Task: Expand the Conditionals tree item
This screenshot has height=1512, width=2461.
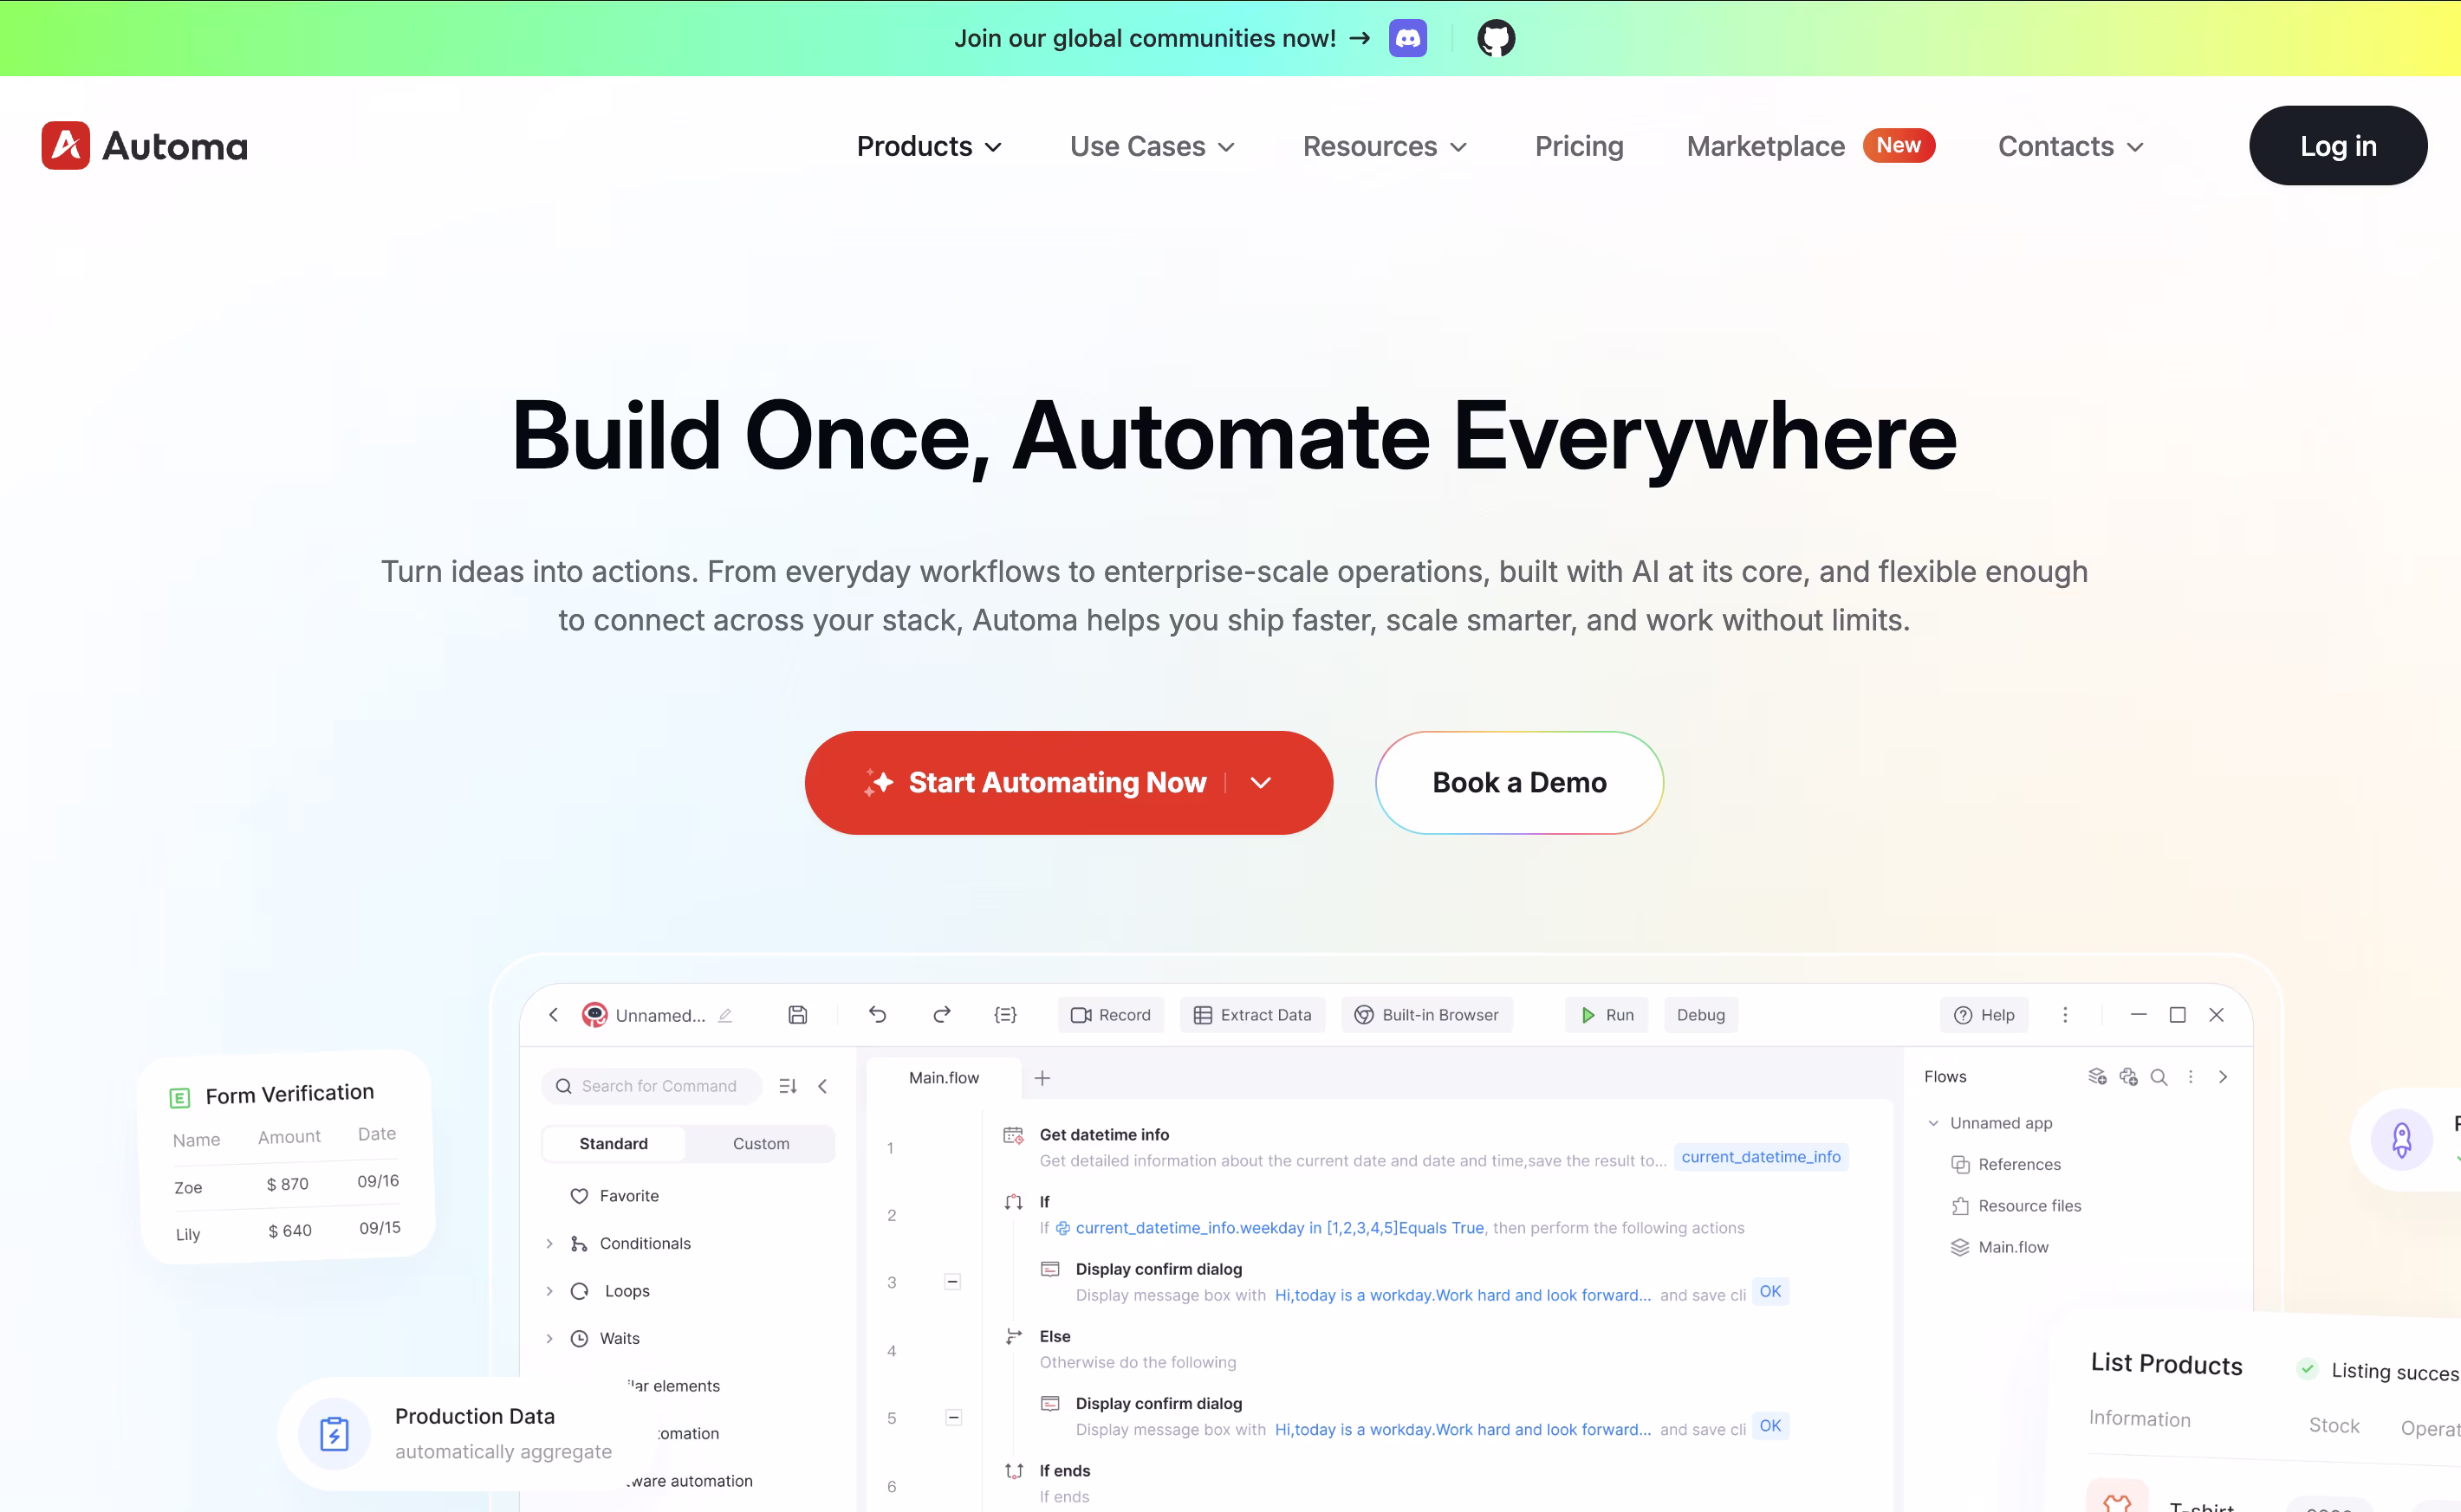Action: [x=549, y=1243]
